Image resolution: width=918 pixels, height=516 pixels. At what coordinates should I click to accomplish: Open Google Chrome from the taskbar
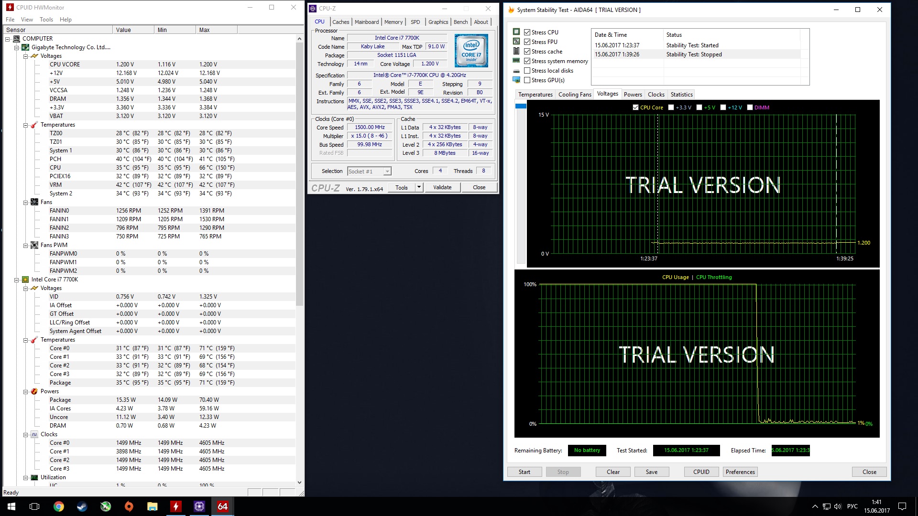click(59, 506)
